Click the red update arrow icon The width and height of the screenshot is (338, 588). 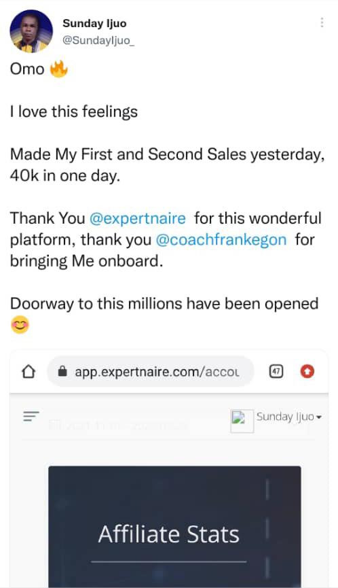(x=307, y=372)
